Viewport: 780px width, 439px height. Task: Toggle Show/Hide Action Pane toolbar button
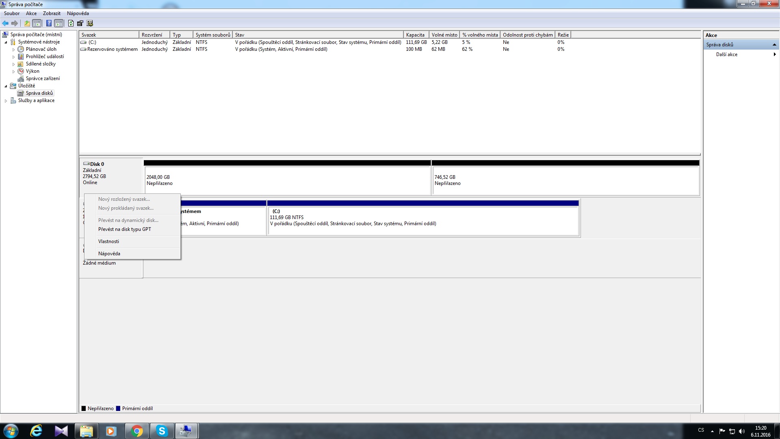point(59,24)
